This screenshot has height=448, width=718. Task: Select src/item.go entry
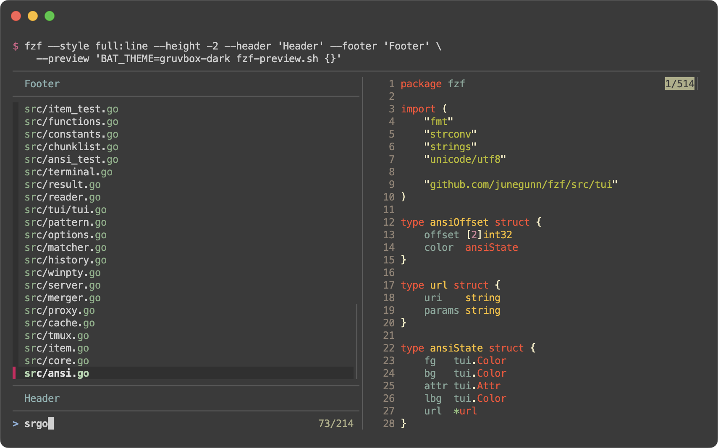(57, 348)
